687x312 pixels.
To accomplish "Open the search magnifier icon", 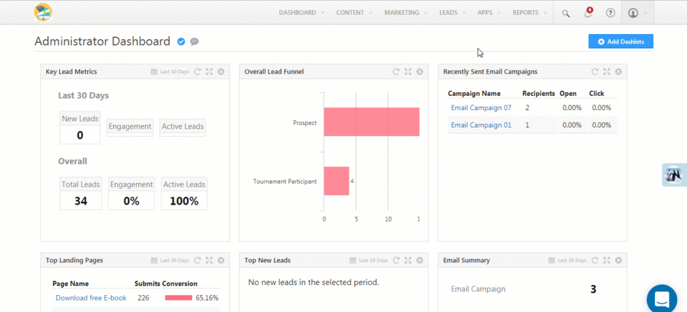I will point(566,13).
